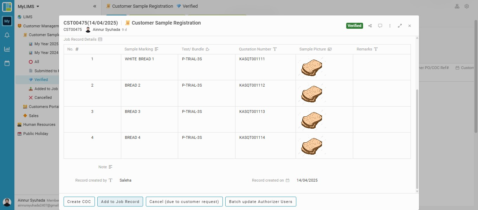Click Ainnur Syuhada author name in header
The height and width of the screenshot is (210, 478).
point(106,30)
